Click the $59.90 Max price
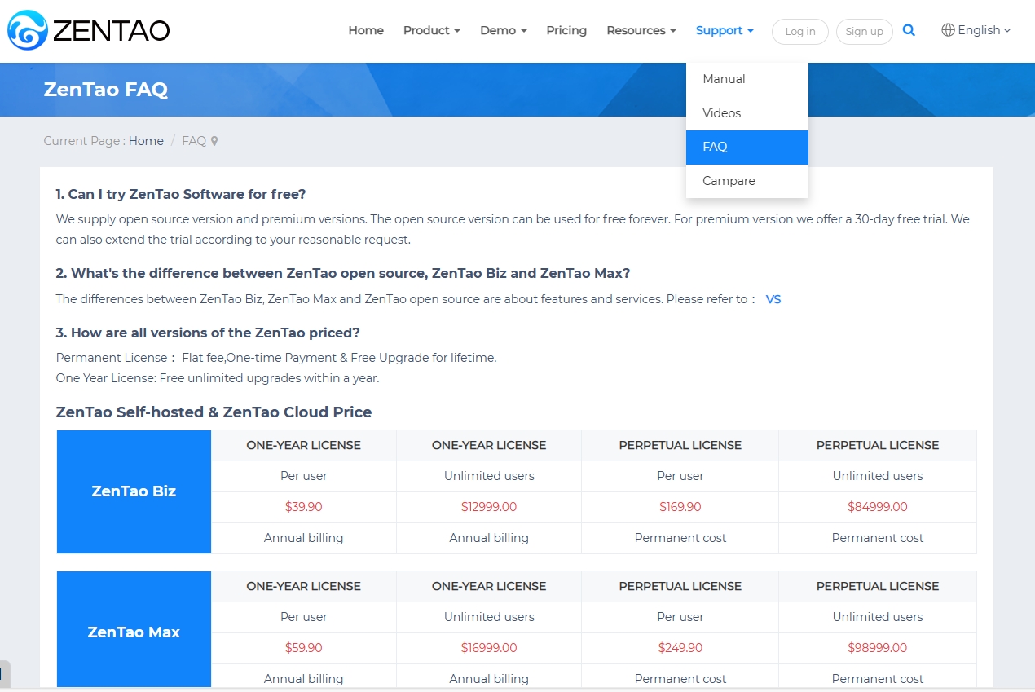 coord(304,648)
